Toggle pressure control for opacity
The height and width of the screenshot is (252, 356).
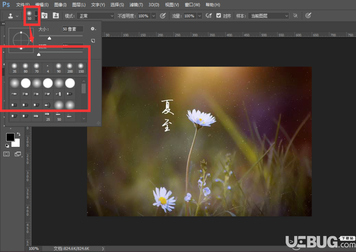pyautogui.click(x=163, y=16)
